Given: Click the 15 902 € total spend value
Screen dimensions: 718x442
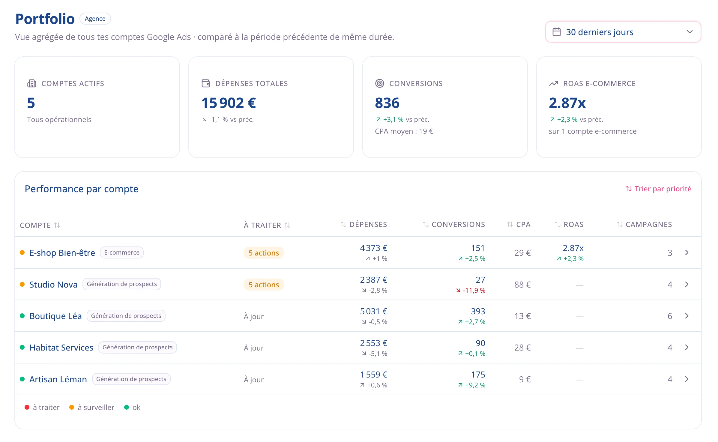Looking at the screenshot, I should (x=229, y=103).
